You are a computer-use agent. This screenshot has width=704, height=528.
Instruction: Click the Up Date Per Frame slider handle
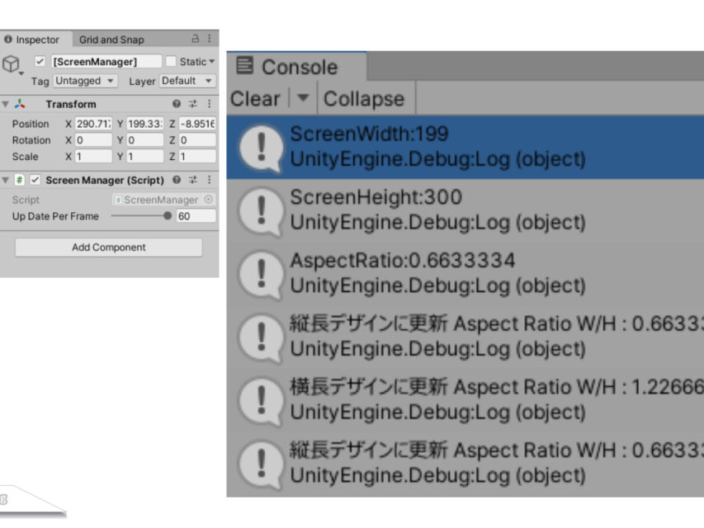coord(168,216)
